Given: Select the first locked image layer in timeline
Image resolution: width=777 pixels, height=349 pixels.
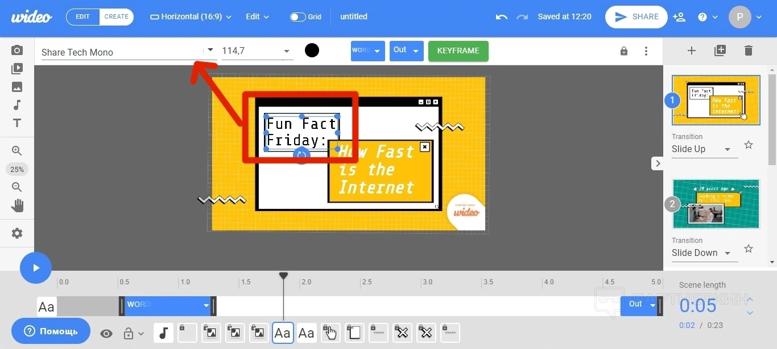Looking at the screenshot, I should (211, 333).
